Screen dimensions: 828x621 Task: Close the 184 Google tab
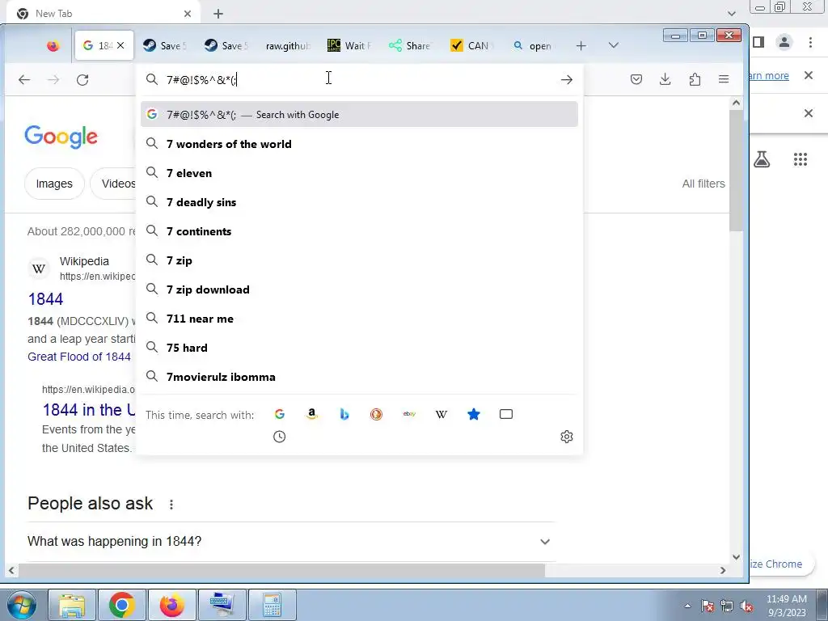point(120,46)
